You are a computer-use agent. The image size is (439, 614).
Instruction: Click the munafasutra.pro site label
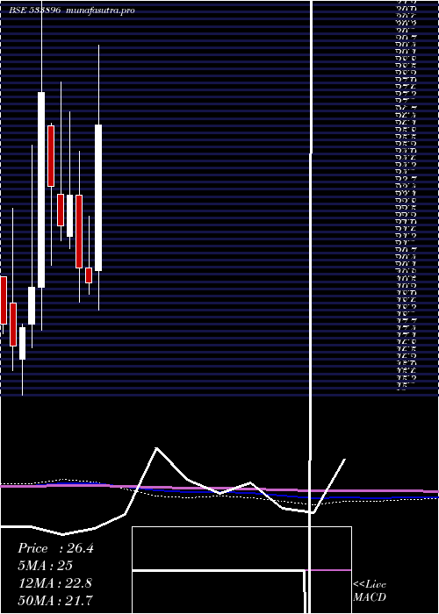point(100,11)
